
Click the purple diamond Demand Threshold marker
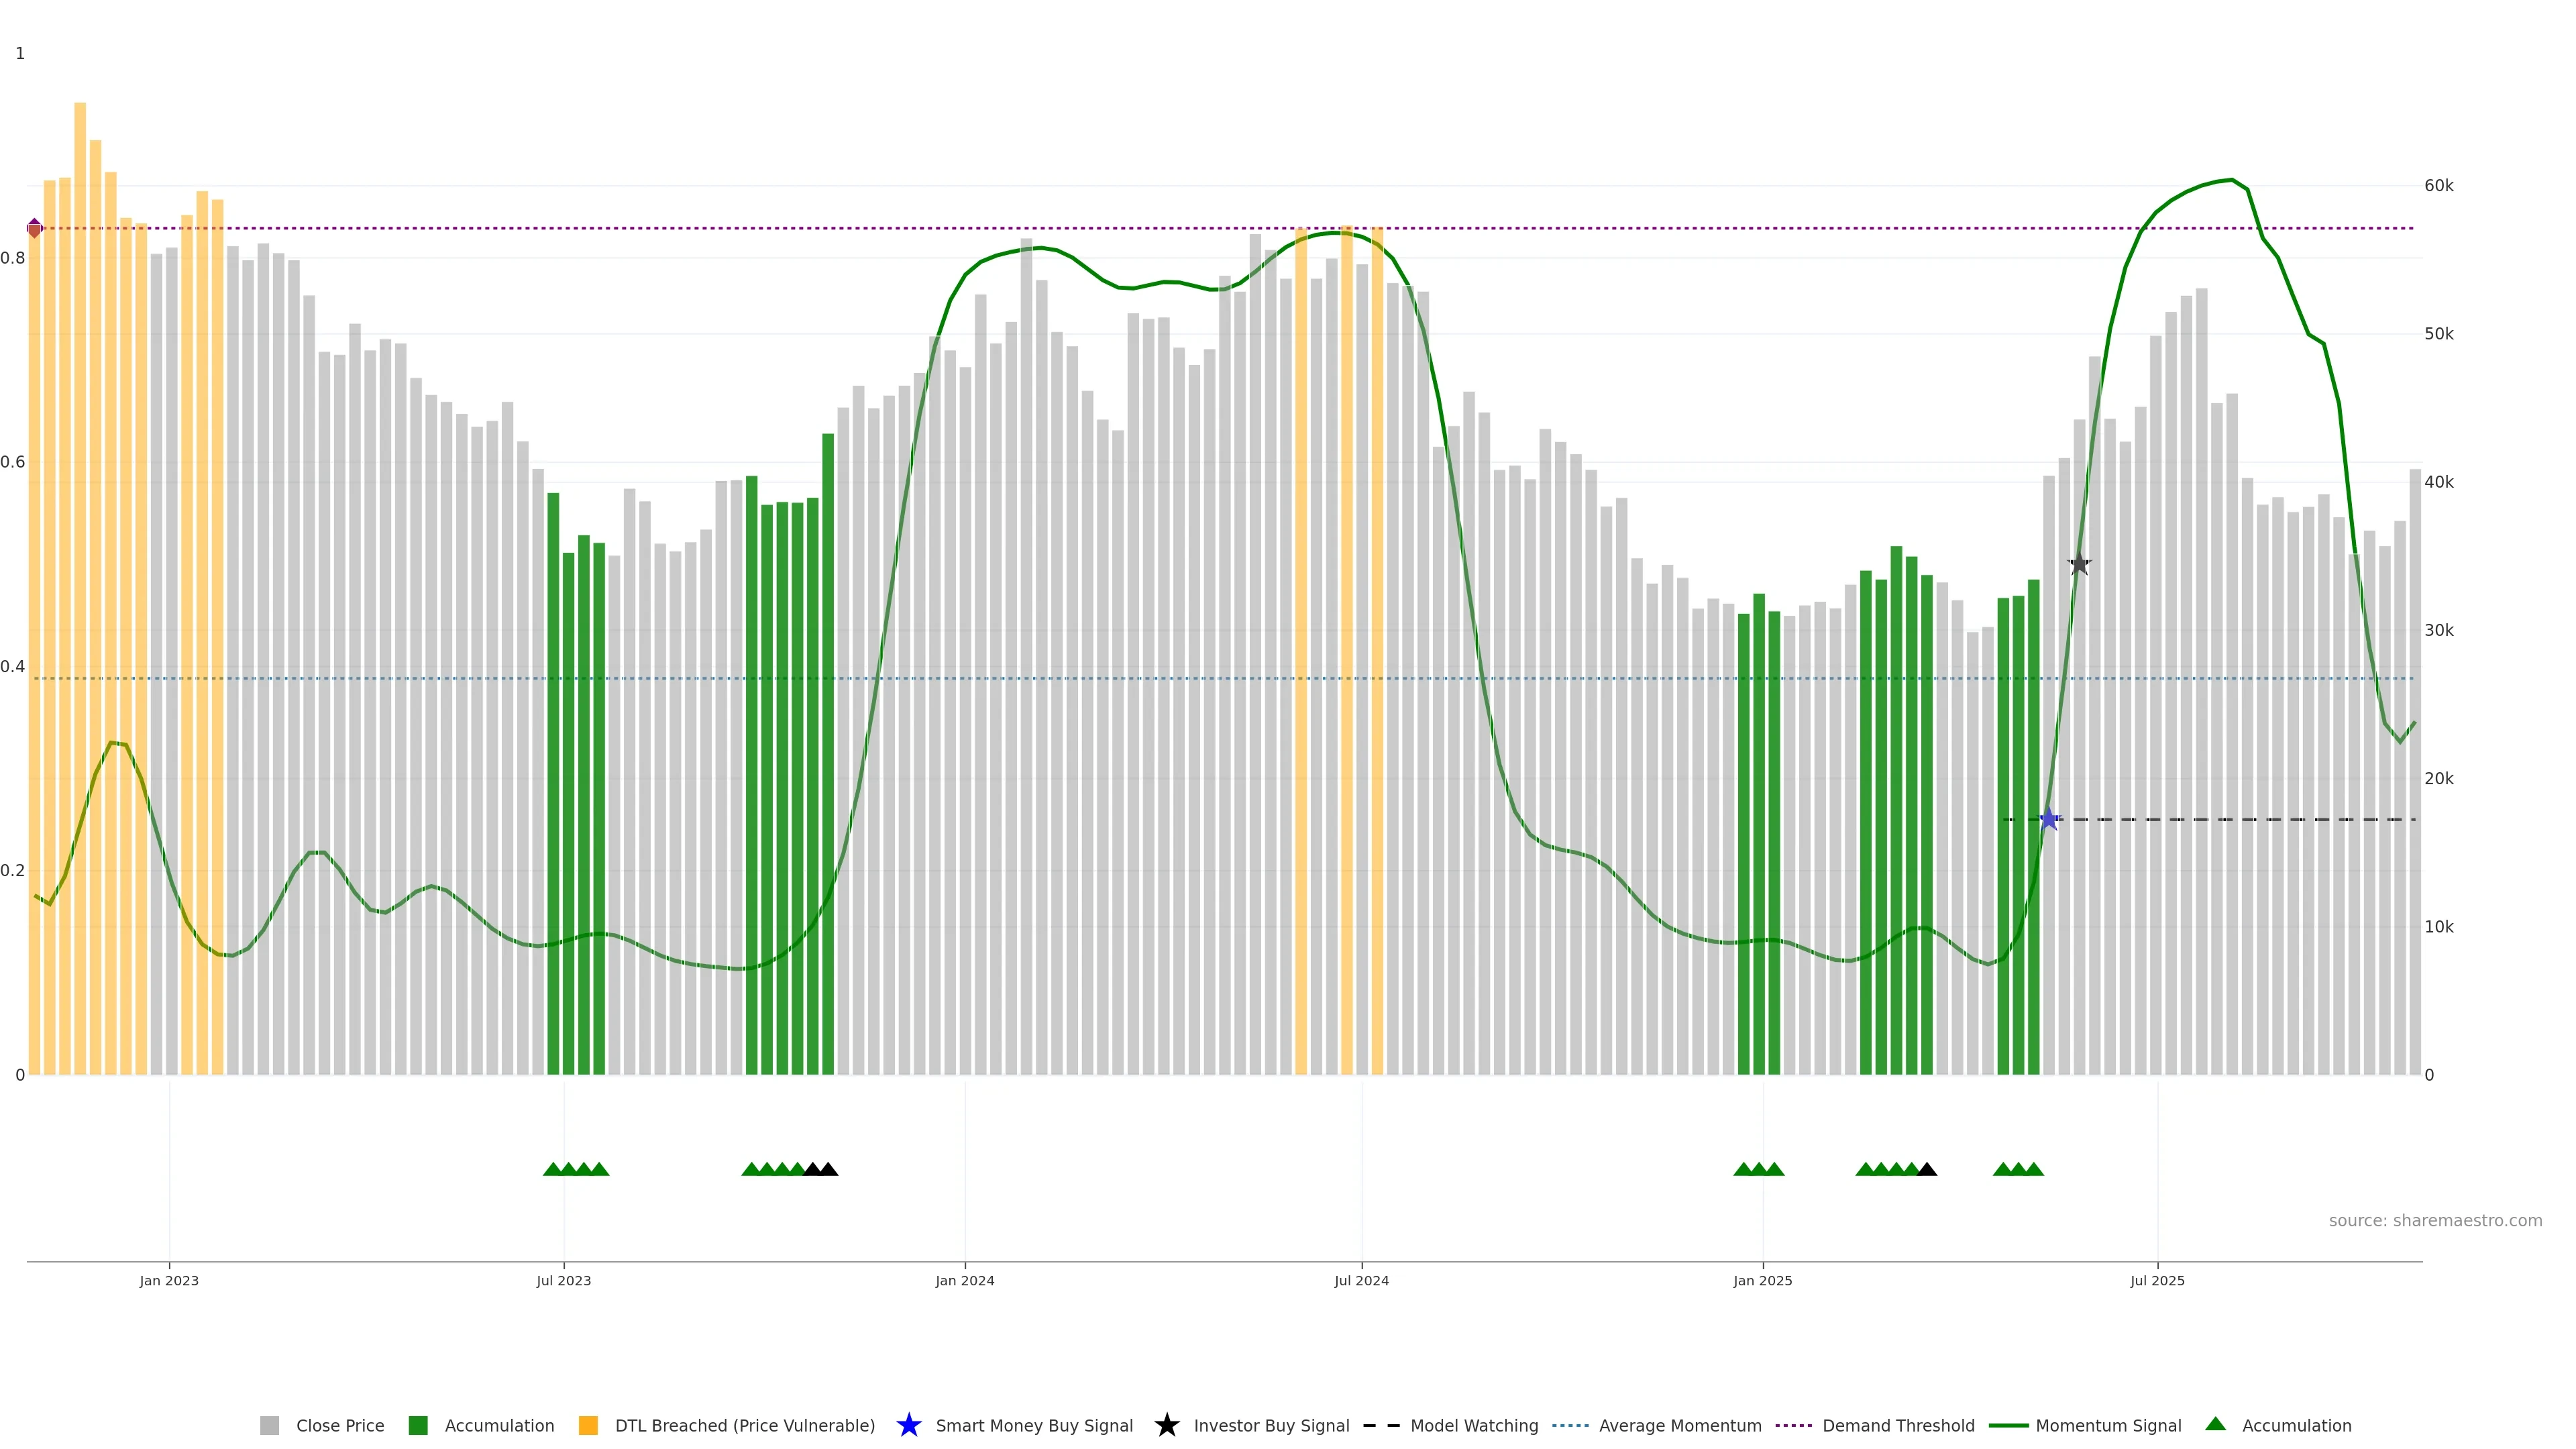(35, 228)
